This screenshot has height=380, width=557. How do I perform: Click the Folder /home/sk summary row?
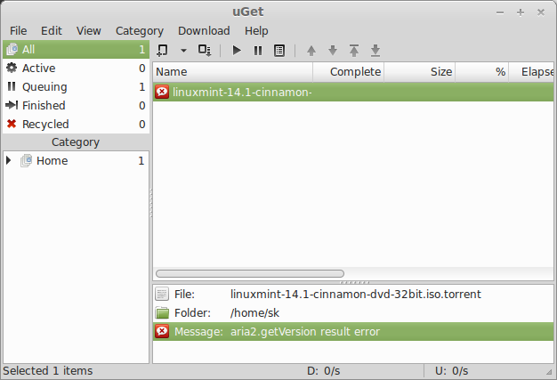pyautogui.click(x=353, y=313)
